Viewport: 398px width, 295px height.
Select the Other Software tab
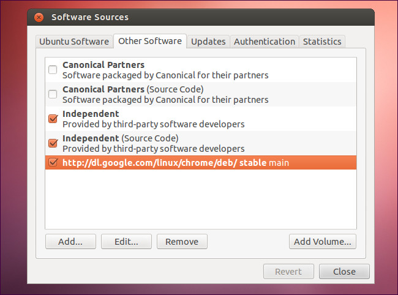tap(149, 41)
